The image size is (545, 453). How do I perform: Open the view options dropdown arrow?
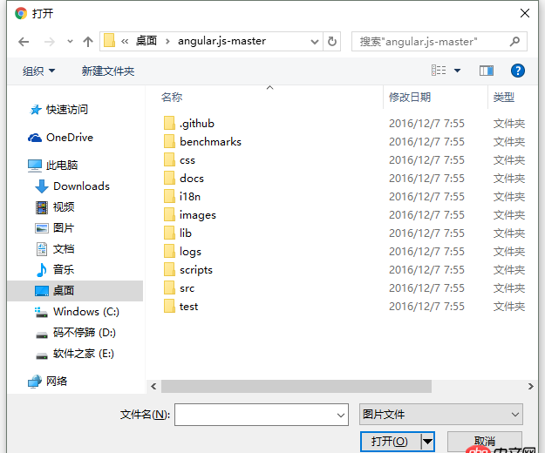[x=458, y=71]
